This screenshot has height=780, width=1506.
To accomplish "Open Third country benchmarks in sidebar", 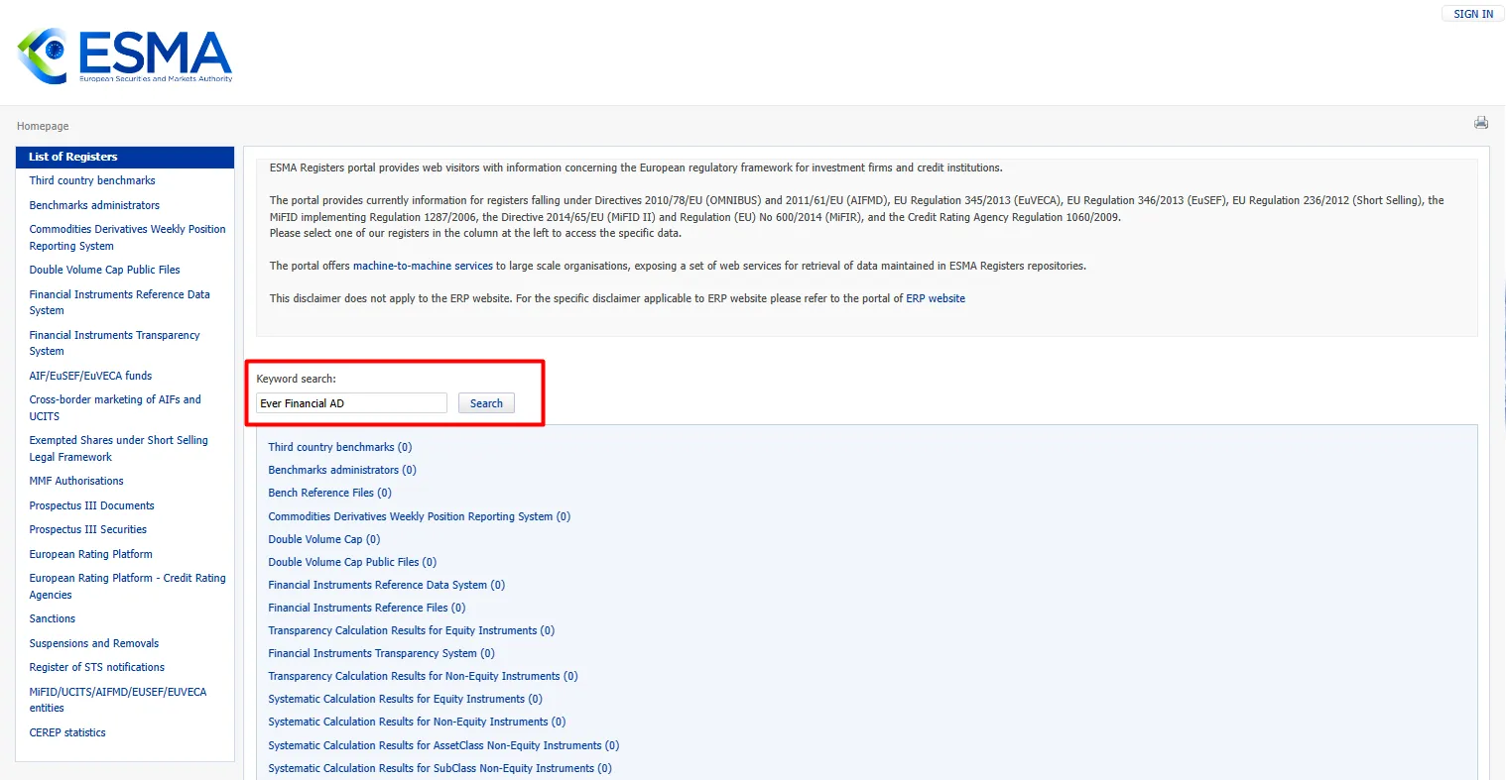I will (92, 180).
